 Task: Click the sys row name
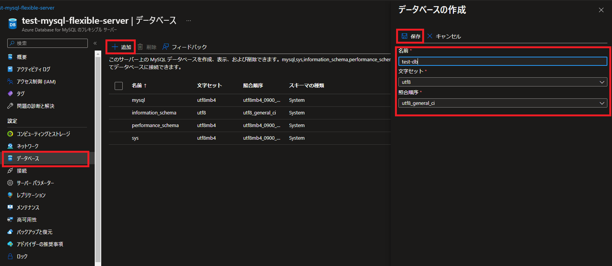click(135, 138)
